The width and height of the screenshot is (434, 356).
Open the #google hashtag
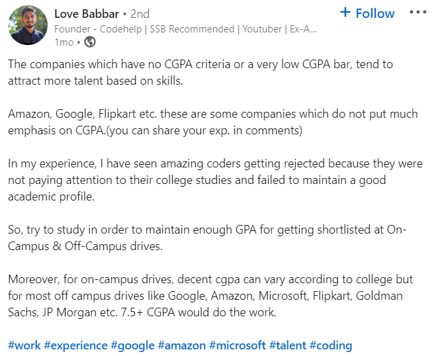pos(133,345)
